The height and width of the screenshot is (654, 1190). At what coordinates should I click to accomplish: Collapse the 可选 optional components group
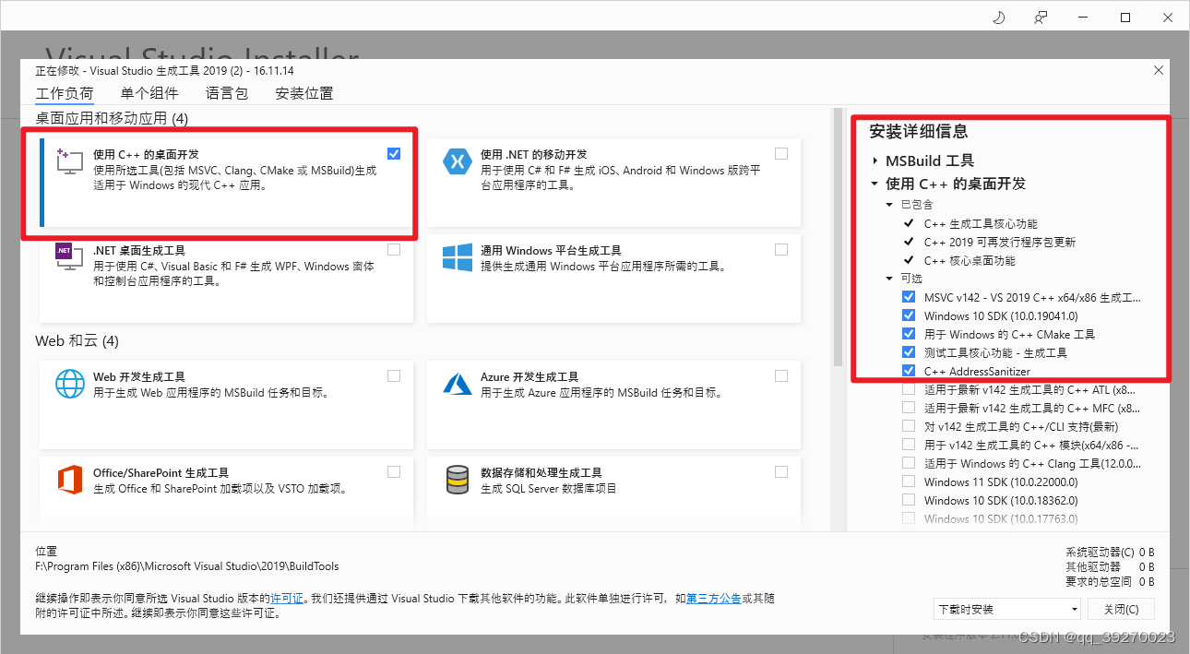click(x=889, y=279)
